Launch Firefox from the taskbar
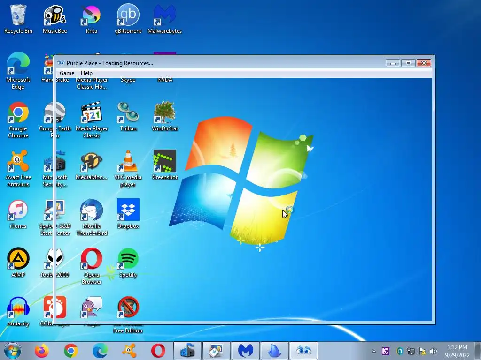 click(x=41, y=351)
